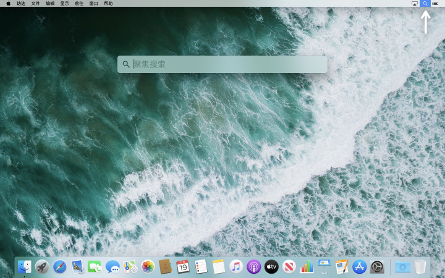The width and height of the screenshot is (445, 278).
Task: Open Trash in the Dock
Action: point(420,267)
